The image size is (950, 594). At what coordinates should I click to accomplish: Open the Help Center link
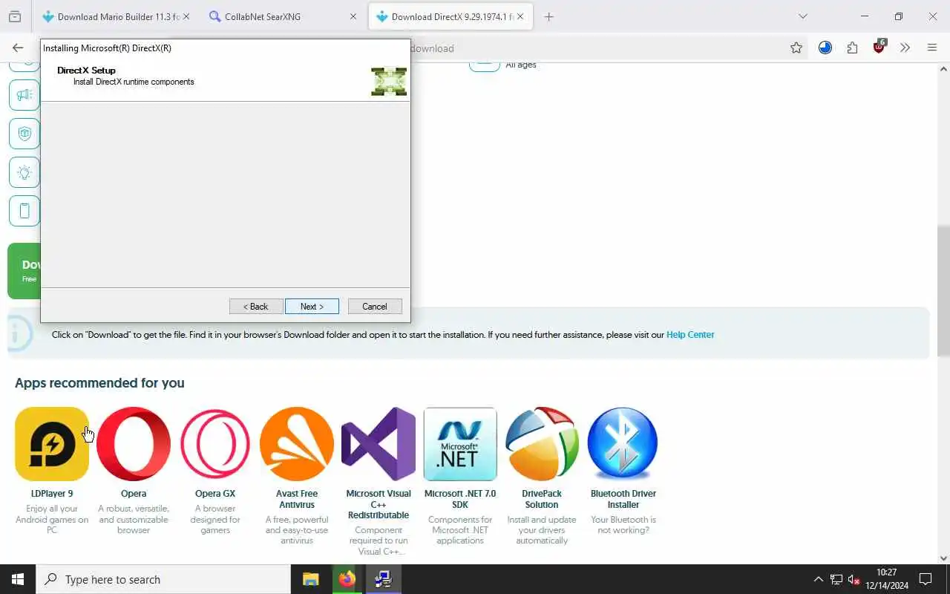coord(690,335)
